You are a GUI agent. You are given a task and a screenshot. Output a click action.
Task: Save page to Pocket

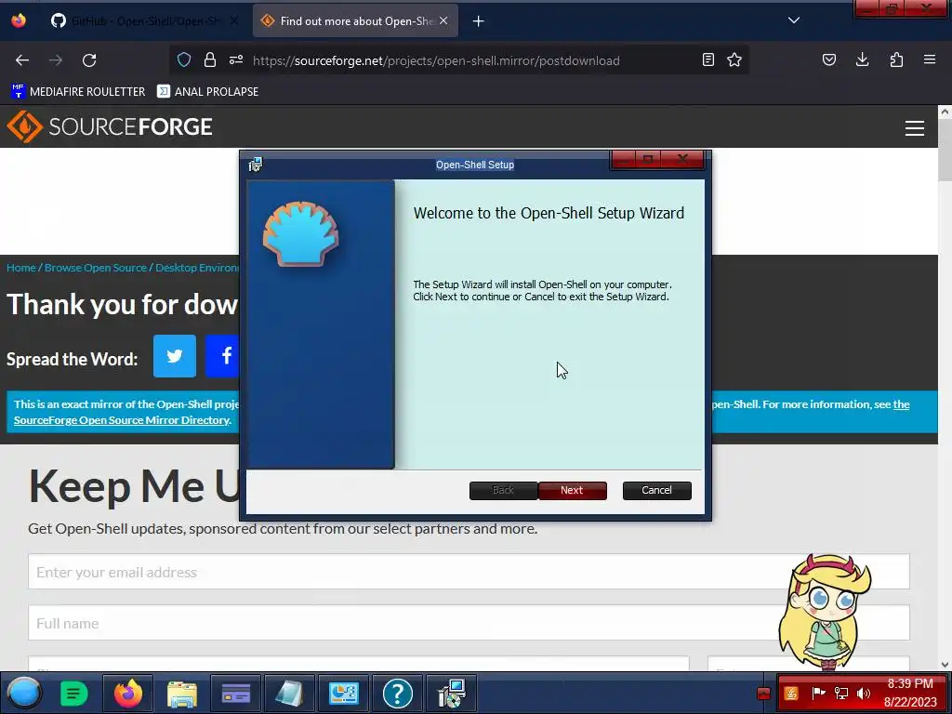828,60
